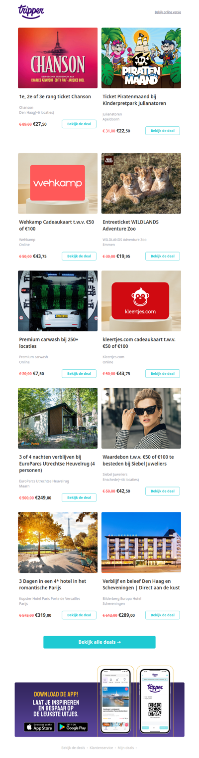Screen dimensions: 199x758
Task: Open the Paris hotel deal title
Action: pos(53,584)
